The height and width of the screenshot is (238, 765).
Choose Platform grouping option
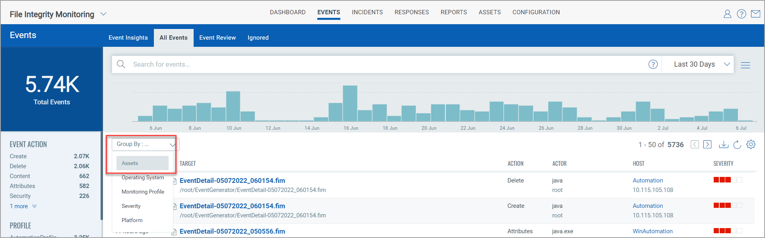pos(132,220)
